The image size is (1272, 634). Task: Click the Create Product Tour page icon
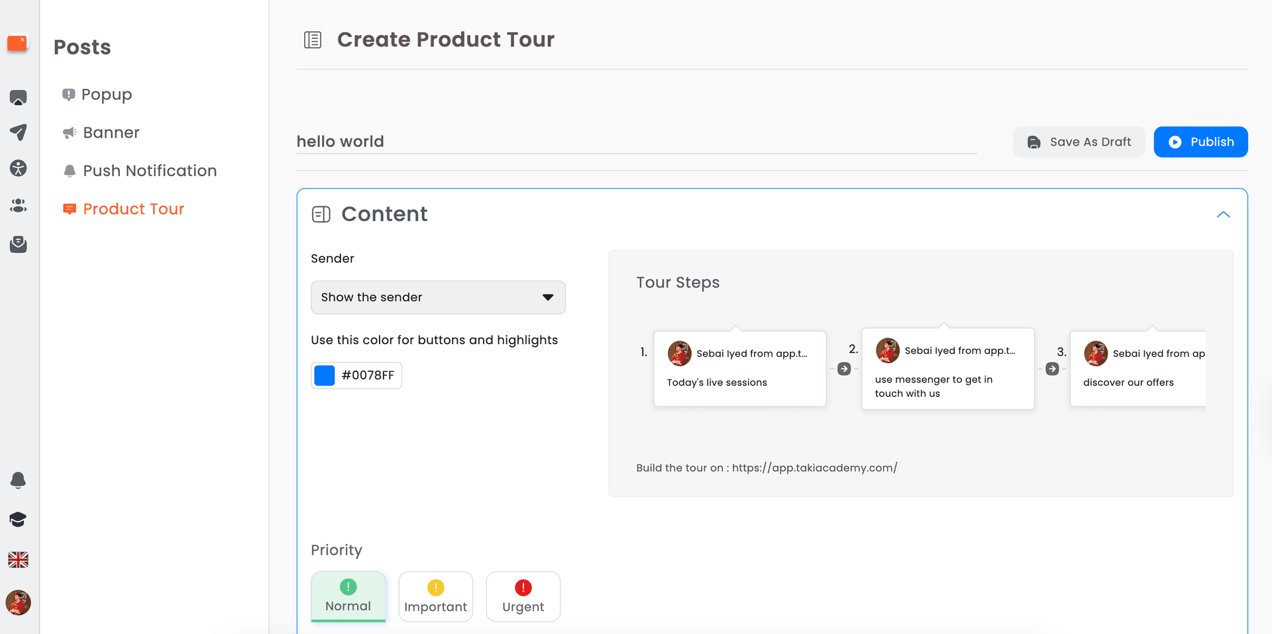tap(313, 40)
